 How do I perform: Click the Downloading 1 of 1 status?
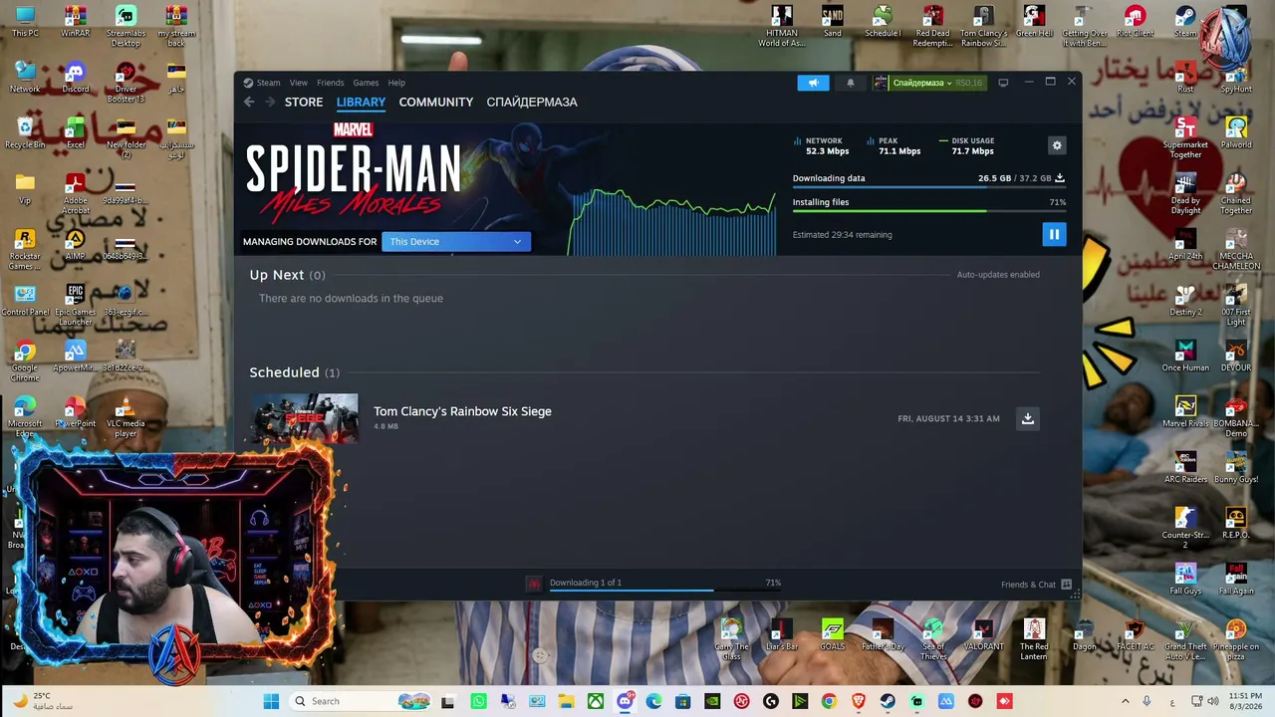586,583
